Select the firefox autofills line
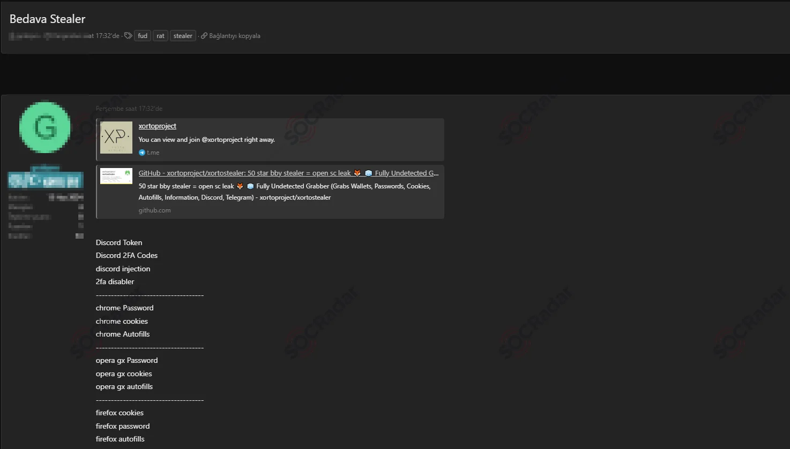This screenshot has width=790, height=449. 120,439
